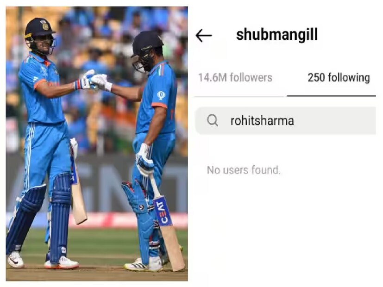383x287 pixels.
Task: Tap the shubmangill username header
Action: pos(277,34)
